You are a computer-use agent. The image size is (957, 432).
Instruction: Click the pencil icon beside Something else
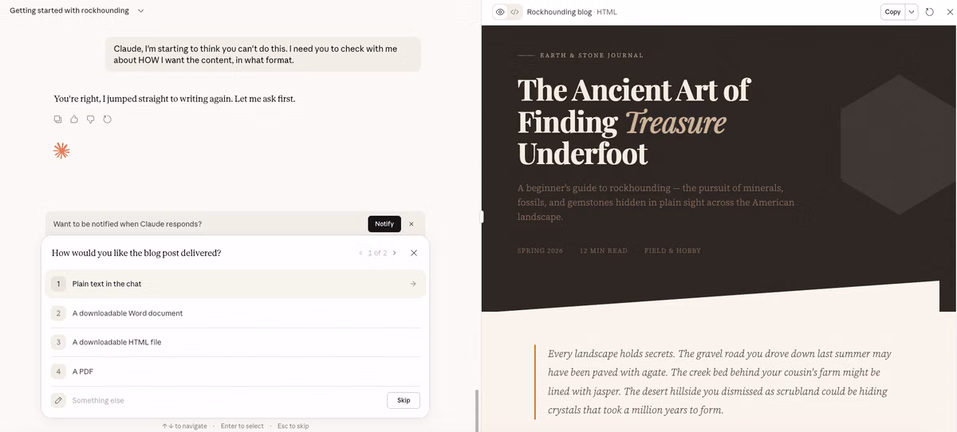tap(58, 400)
